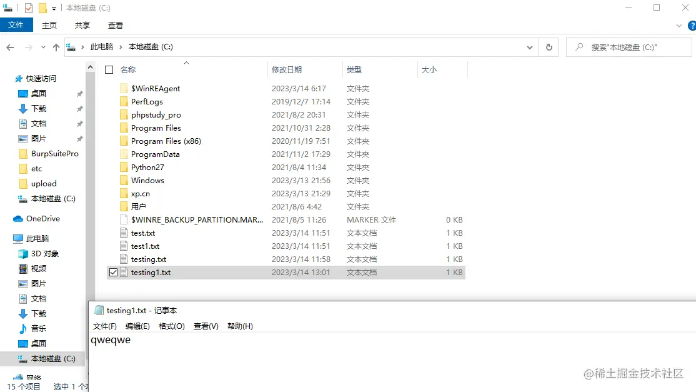The image size is (696, 392).
Task: Select the phpstudy_pro folder icon
Action: click(x=124, y=114)
